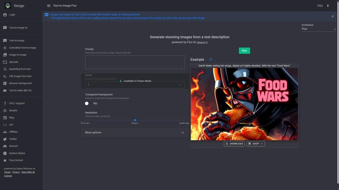Image resolution: width=339 pixels, height=190 pixels.
Task: Open the Privacy link in footer
Action: click(x=16, y=172)
